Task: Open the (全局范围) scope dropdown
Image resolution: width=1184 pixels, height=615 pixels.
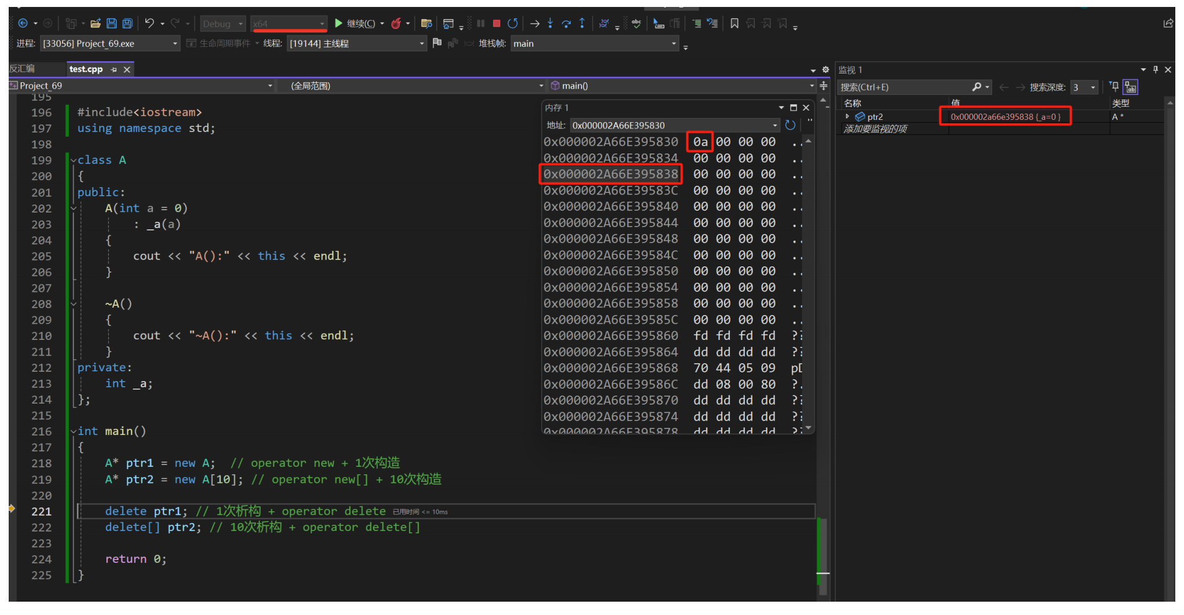Action: tap(417, 86)
